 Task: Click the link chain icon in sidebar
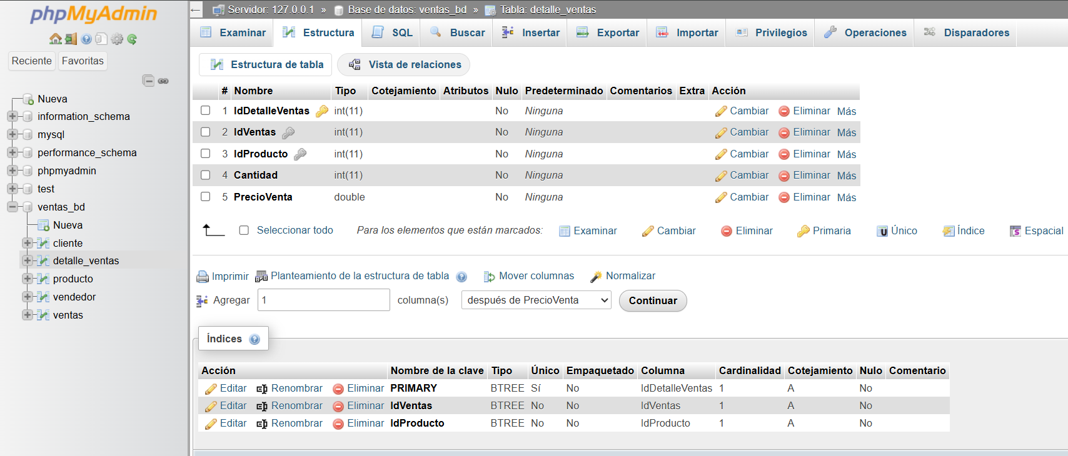click(163, 81)
